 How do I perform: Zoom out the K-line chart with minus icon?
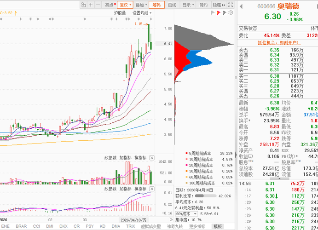[98, 5]
